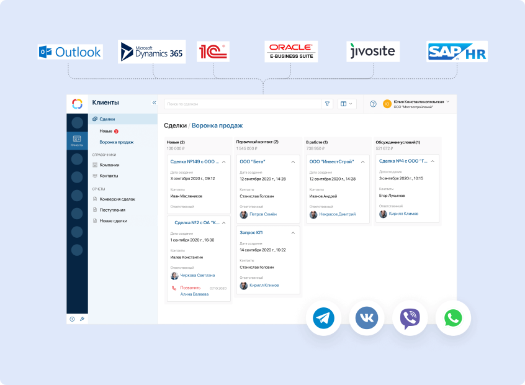The width and height of the screenshot is (525, 385).
Task: Click the colorful app logo in the sidebar
Action: tap(78, 104)
